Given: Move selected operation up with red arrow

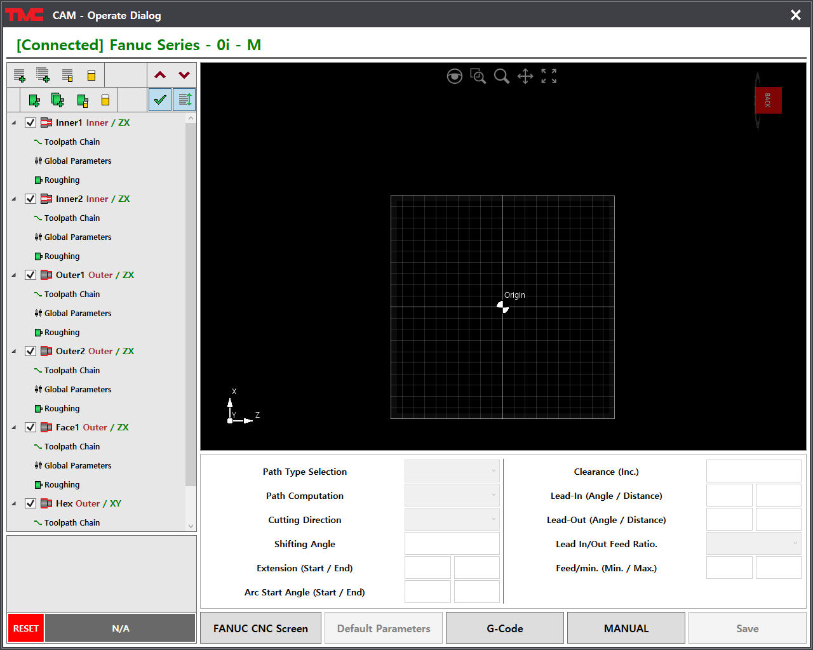Looking at the screenshot, I should 160,75.
